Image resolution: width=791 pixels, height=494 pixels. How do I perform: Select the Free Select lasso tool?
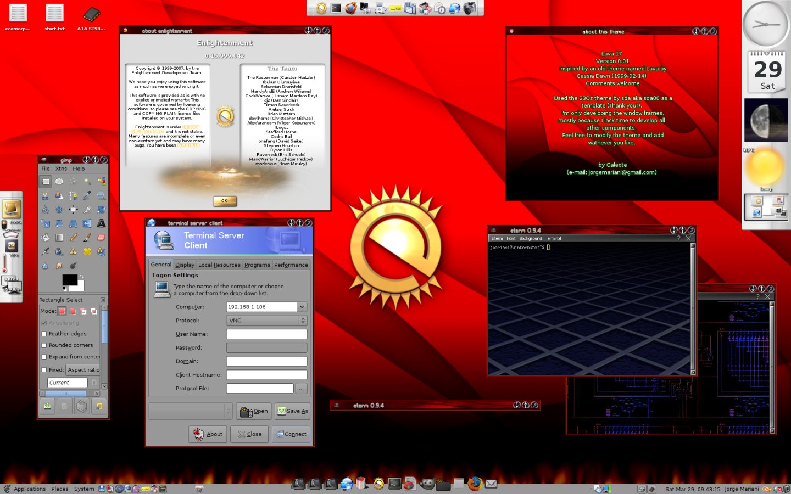(x=73, y=182)
